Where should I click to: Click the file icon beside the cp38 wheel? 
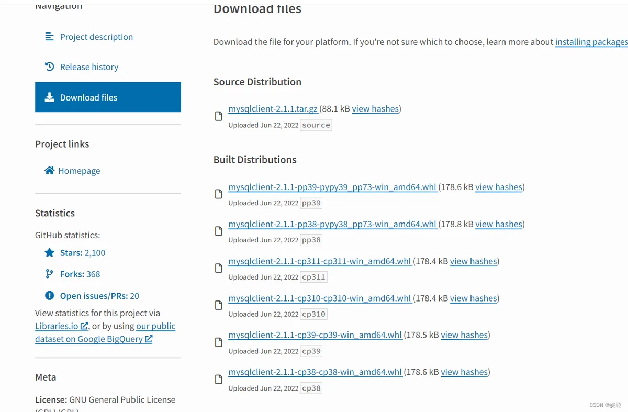pyautogui.click(x=219, y=380)
